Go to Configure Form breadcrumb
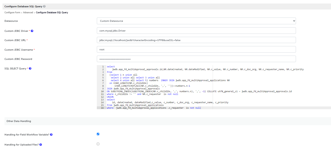Image resolution: width=331 pixels, height=152 pixels. click(x=12, y=13)
